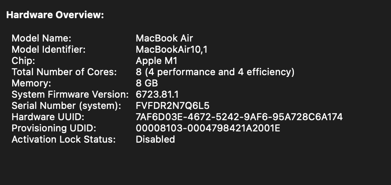
Task: Click the MacBook Air model name value
Action: (x=164, y=38)
